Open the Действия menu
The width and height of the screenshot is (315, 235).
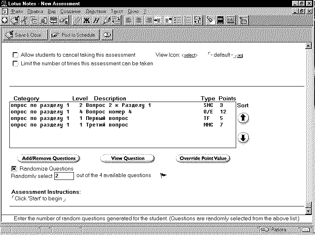point(96,11)
